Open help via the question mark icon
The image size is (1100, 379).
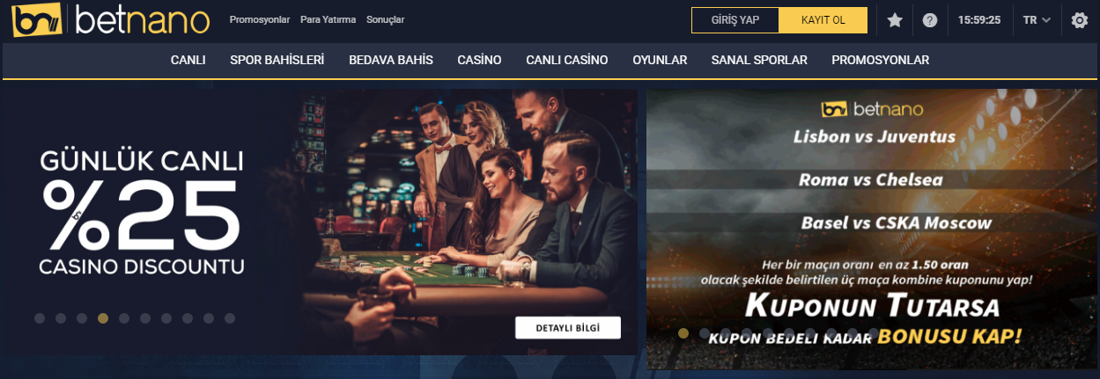930,20
